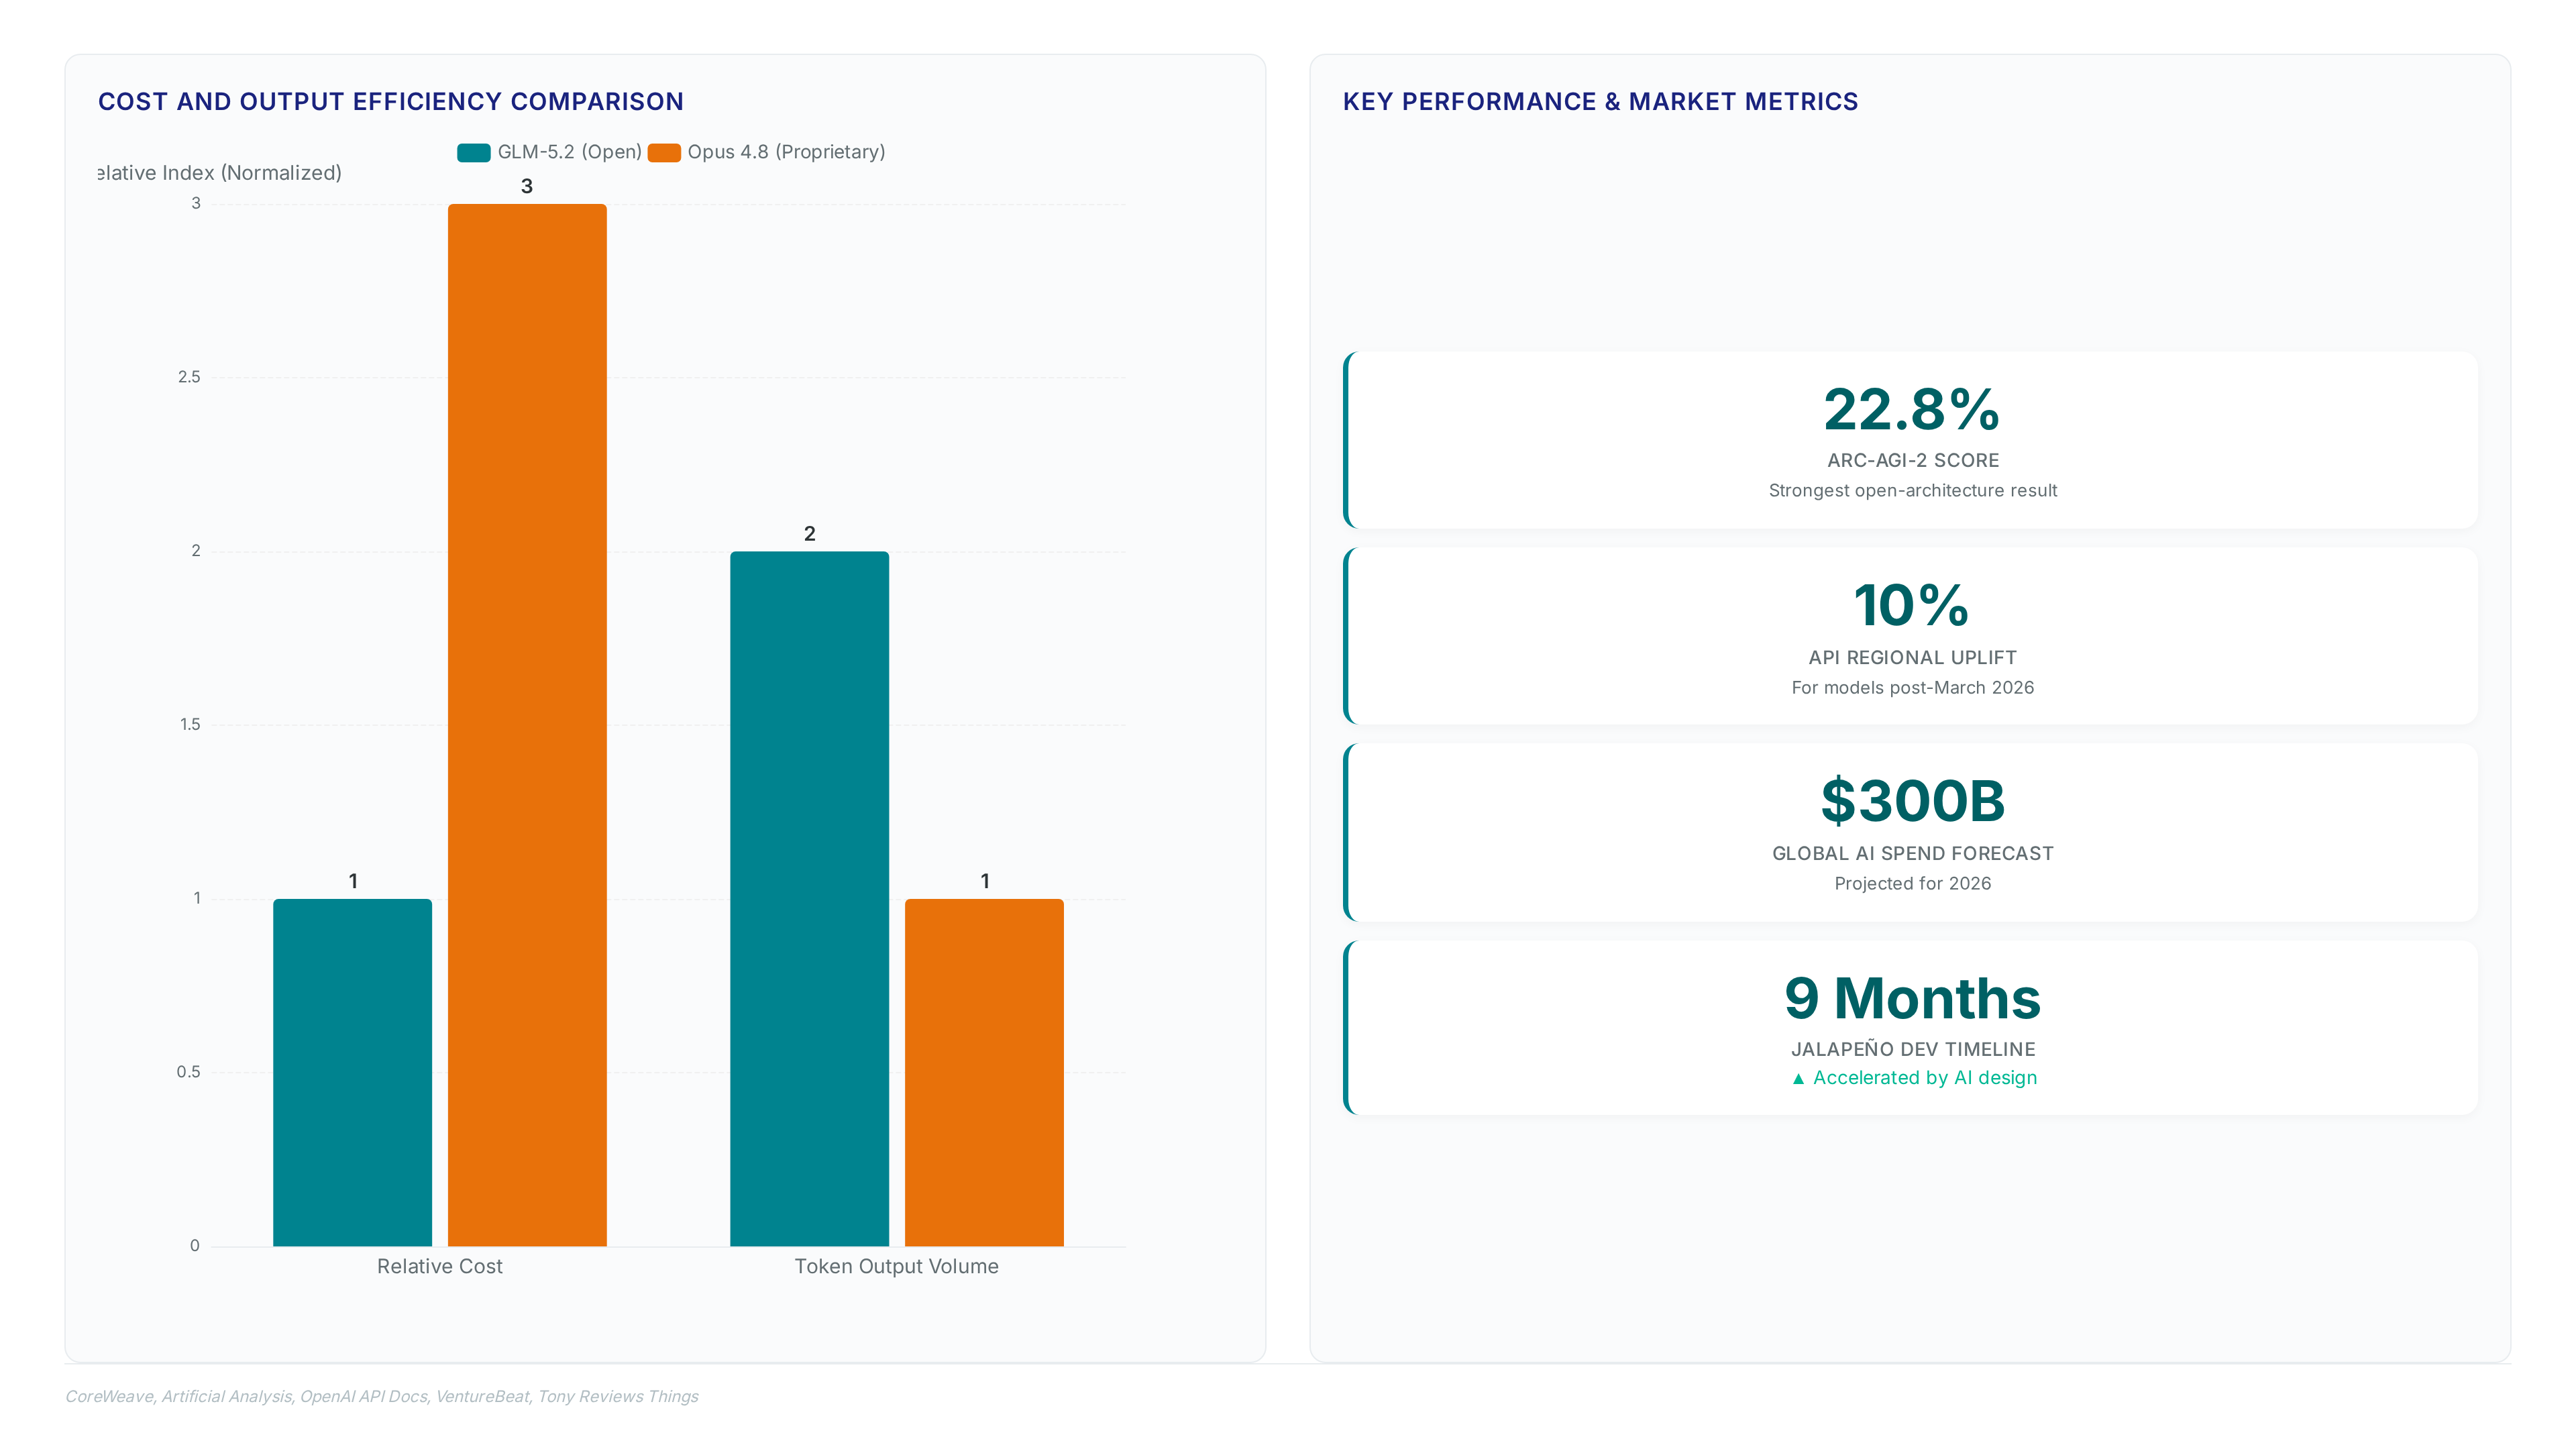The width and height of the screenshot is (2576, 1449).
Task: Open the 22.8% ARC-AGI-2 Score card
Action: coord(1911,440)
